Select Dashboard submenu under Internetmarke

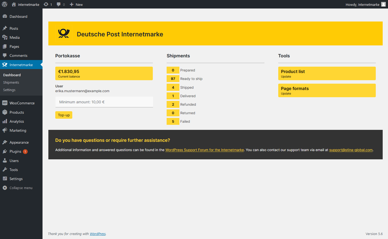[x=12, y=75]
